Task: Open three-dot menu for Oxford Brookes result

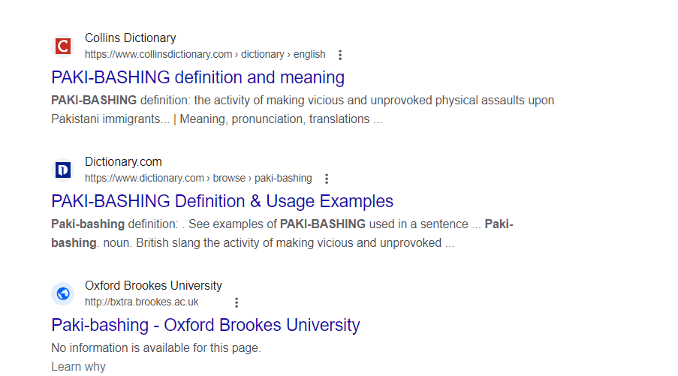Action: [x=237, y=302]
